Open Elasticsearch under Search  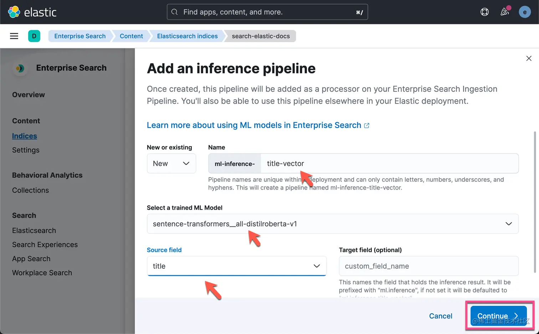tap(34, 231)
